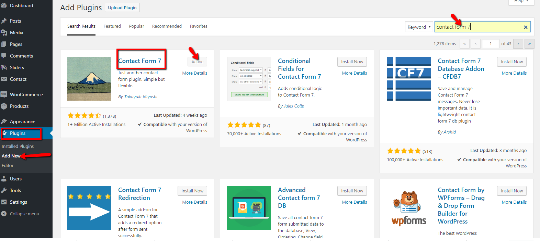Screen dimensions: 540x241
Task: Switch to the Recommended tab
Action: tap(167, 26)
